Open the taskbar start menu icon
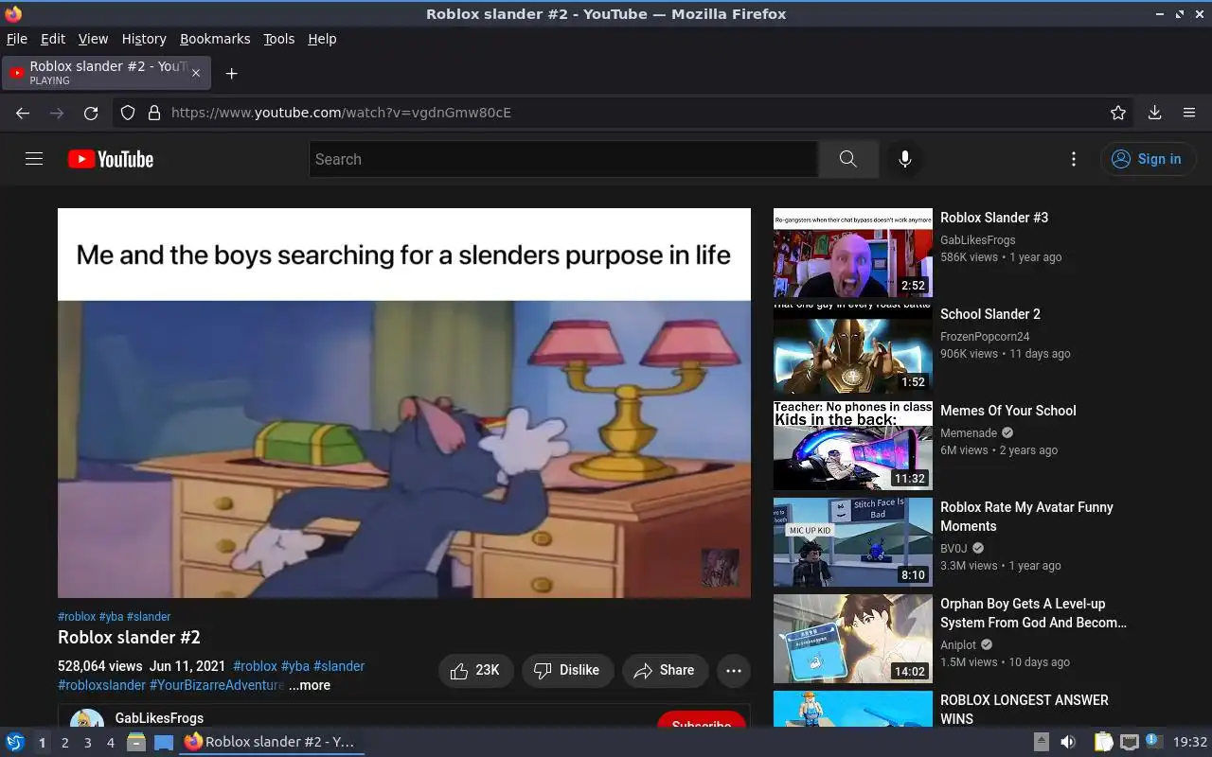Image resolution: width=1212 pixels, height=757 pixels. click(15, 742)
